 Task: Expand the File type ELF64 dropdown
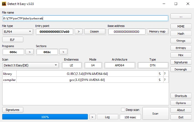point(18,31)
